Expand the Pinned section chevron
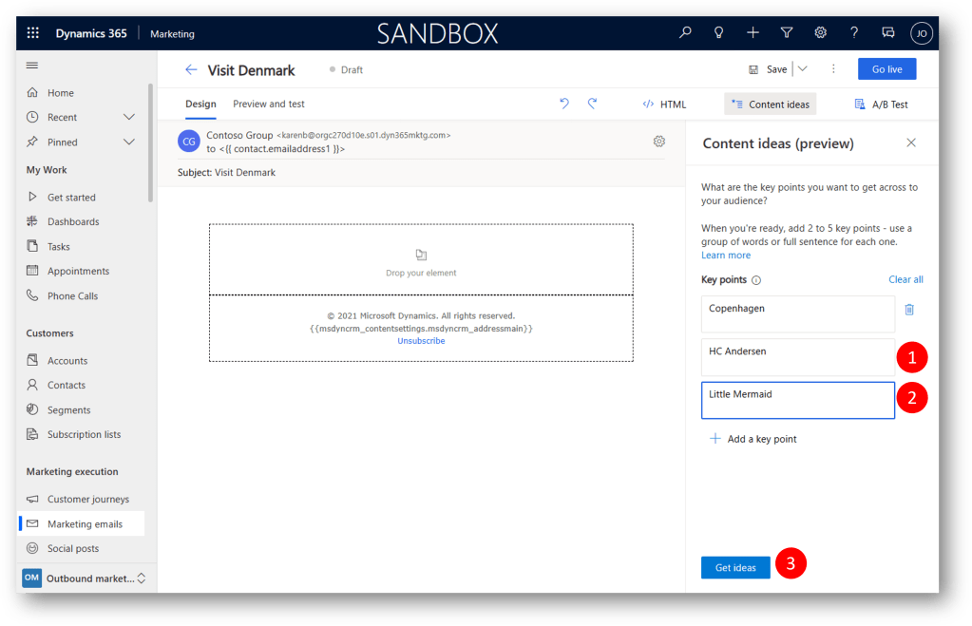The width and height of the screenshot is (972, 626). [x=129, y=142]
